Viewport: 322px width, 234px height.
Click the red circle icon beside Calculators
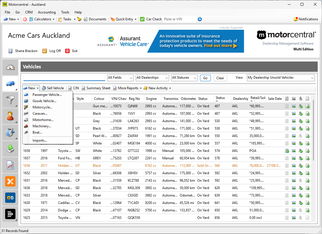click(x=25, y=19)
